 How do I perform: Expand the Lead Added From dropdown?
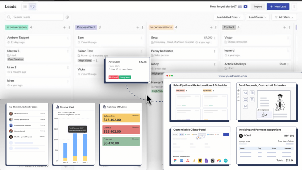[x=229, y=17]
